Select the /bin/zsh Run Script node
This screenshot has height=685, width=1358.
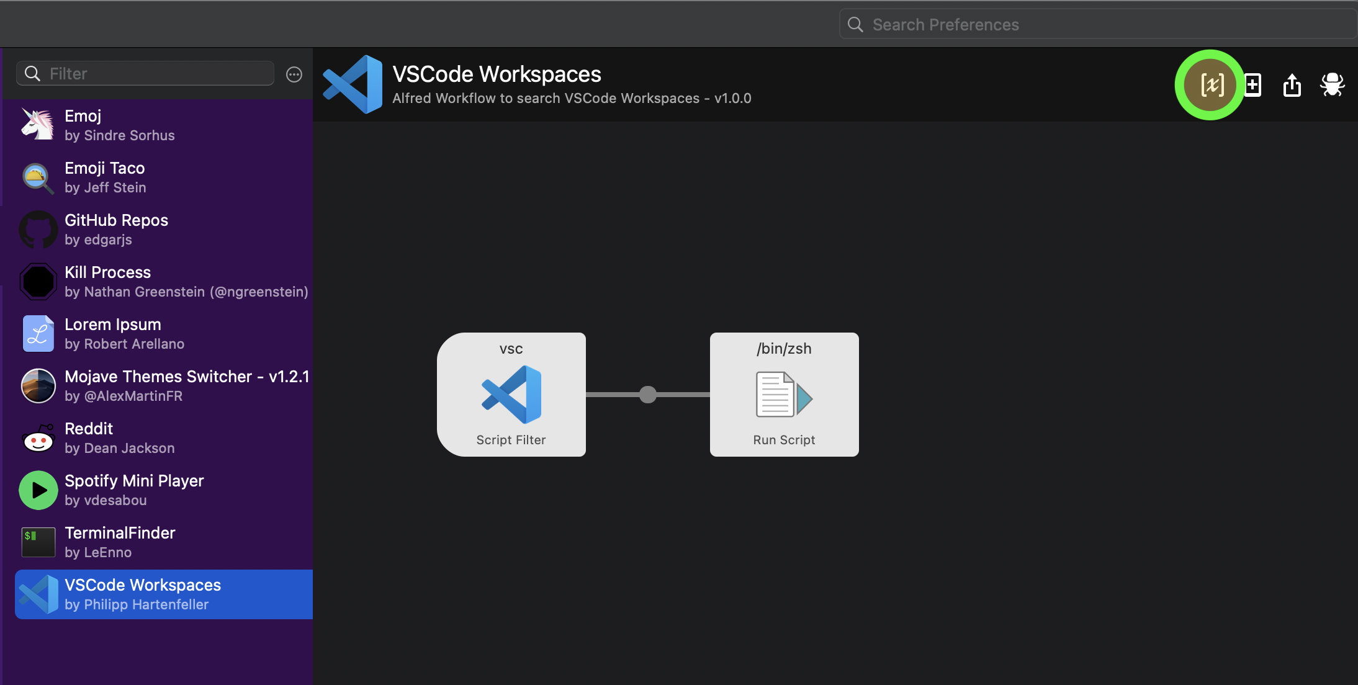coord(784,395)
